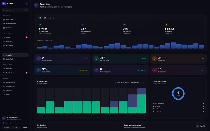Click the L3 Executive legend row
The height and width of the screenshot is (131, 210).
point(178,112)
